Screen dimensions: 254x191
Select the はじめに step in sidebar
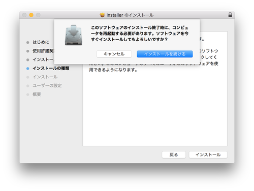(41, 42)
